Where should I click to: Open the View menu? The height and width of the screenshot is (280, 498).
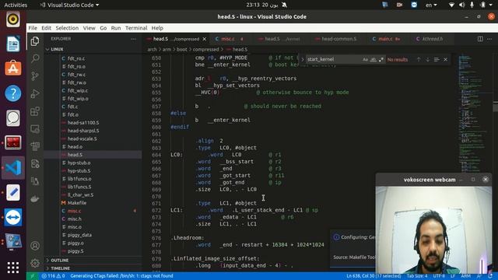pos(89,28)
